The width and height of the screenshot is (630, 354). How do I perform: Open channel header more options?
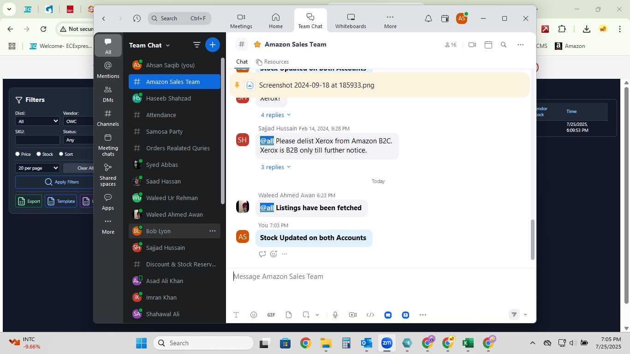pyautogui.click(x=521, y=45)
